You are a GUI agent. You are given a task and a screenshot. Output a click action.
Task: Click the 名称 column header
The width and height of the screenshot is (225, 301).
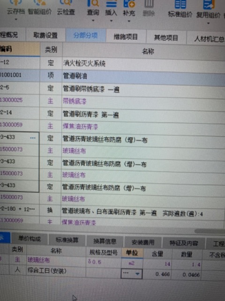(148, 51)
